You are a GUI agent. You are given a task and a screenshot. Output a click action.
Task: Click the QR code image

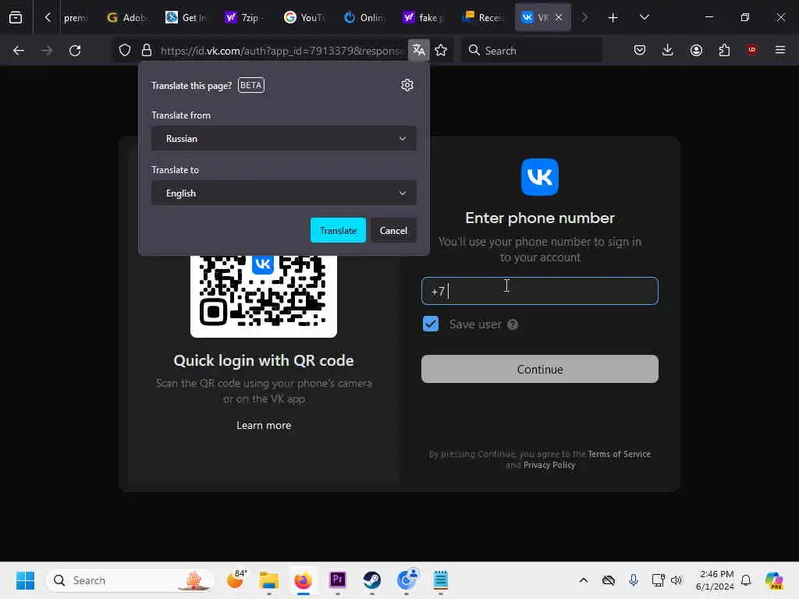(264, 296)
